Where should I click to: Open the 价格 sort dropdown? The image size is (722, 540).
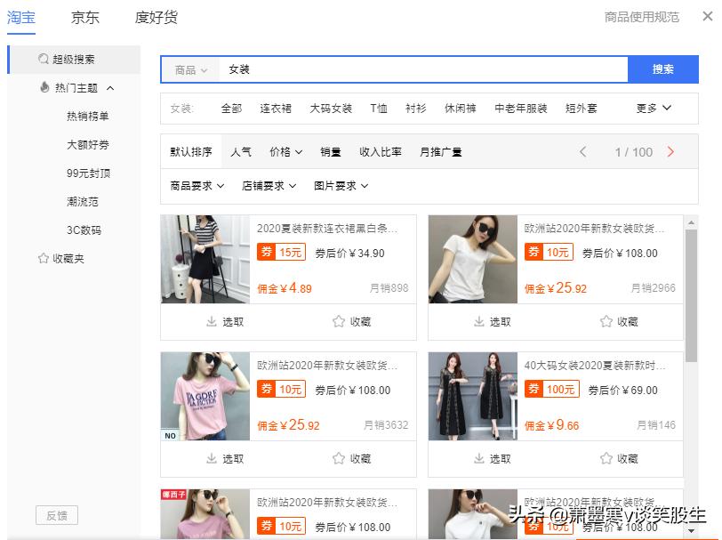click(x=286, y=151)
